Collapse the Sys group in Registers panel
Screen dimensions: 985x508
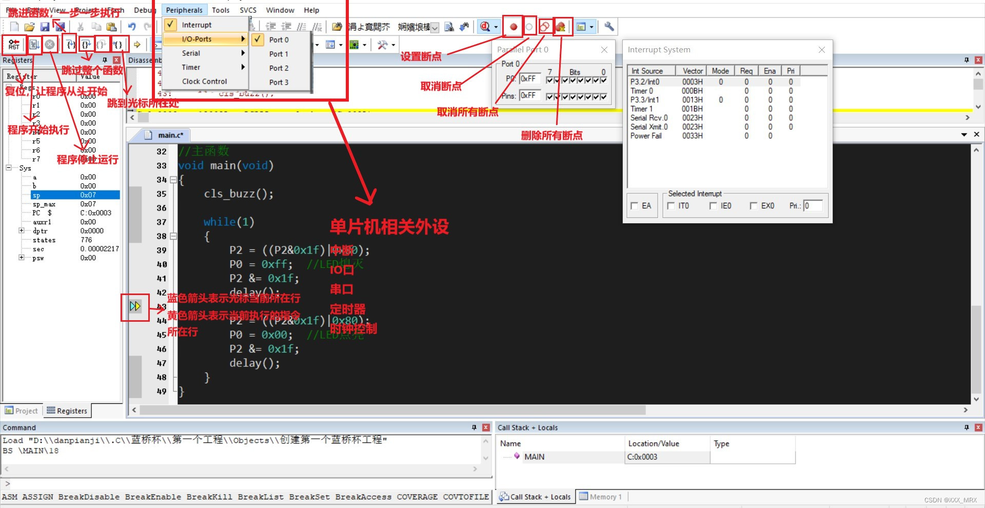click(x=8, y=168)
